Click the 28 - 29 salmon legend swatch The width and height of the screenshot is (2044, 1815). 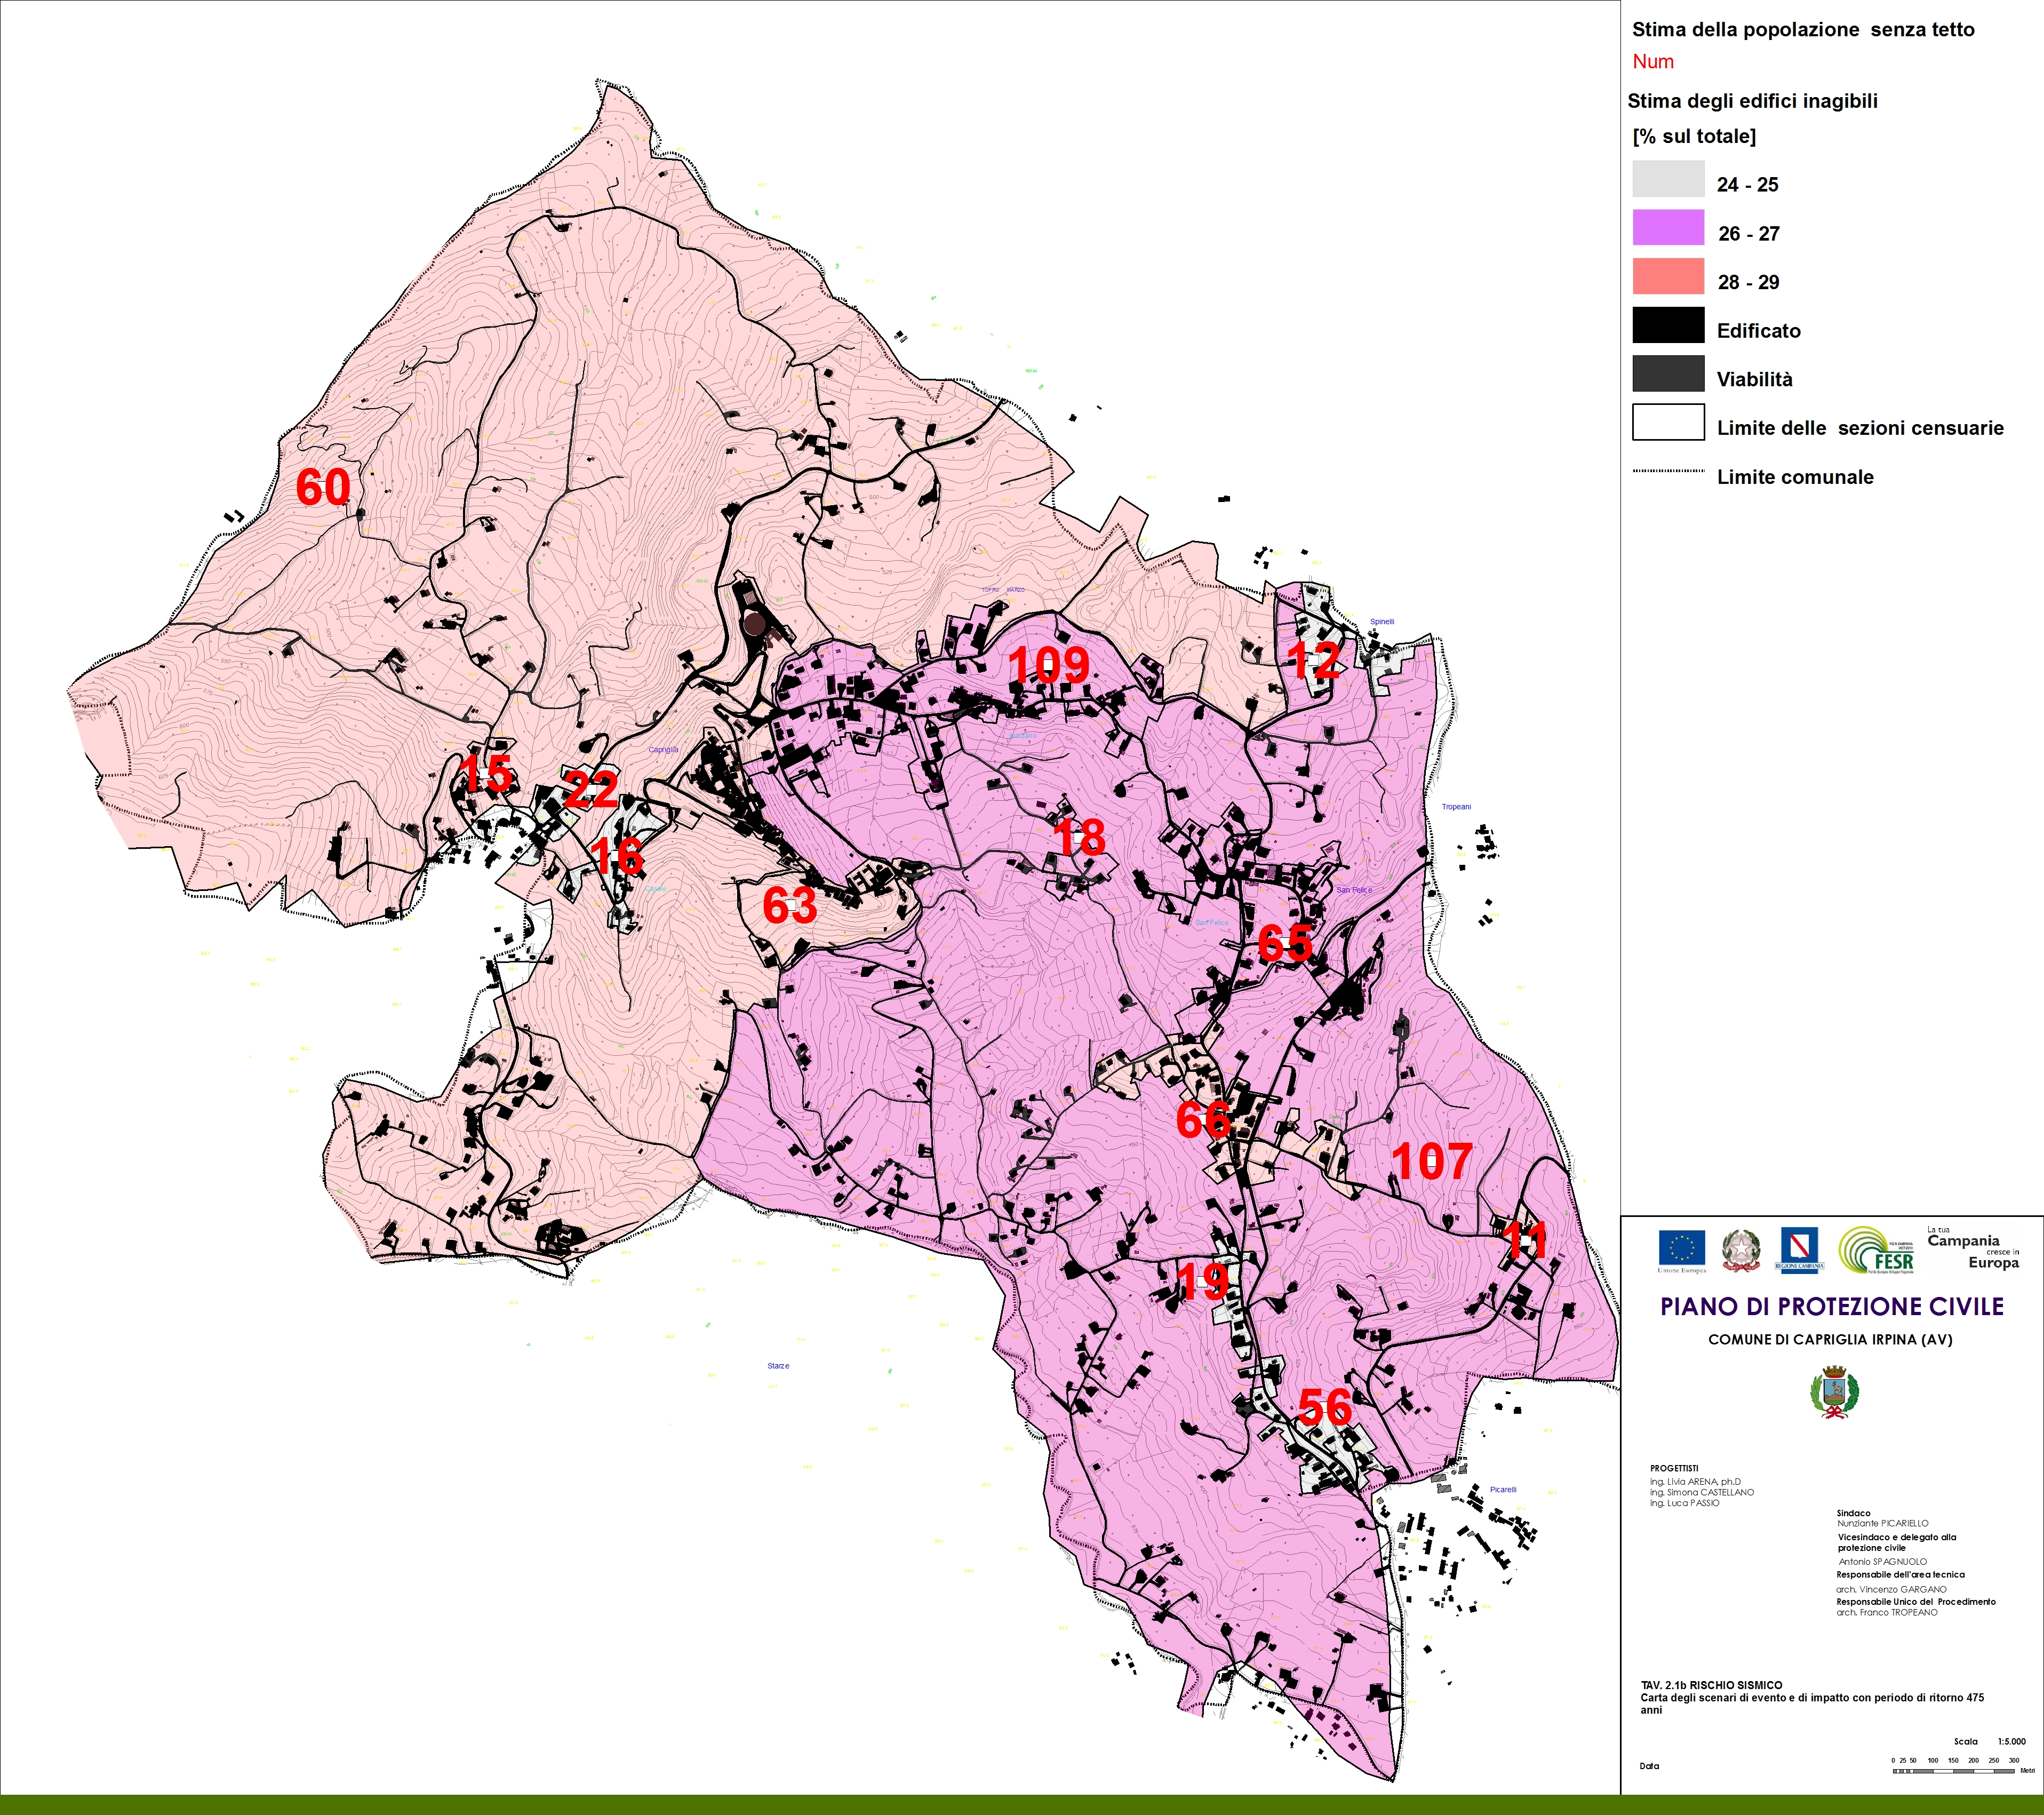pyautogui.click(x=1668, y=276)
